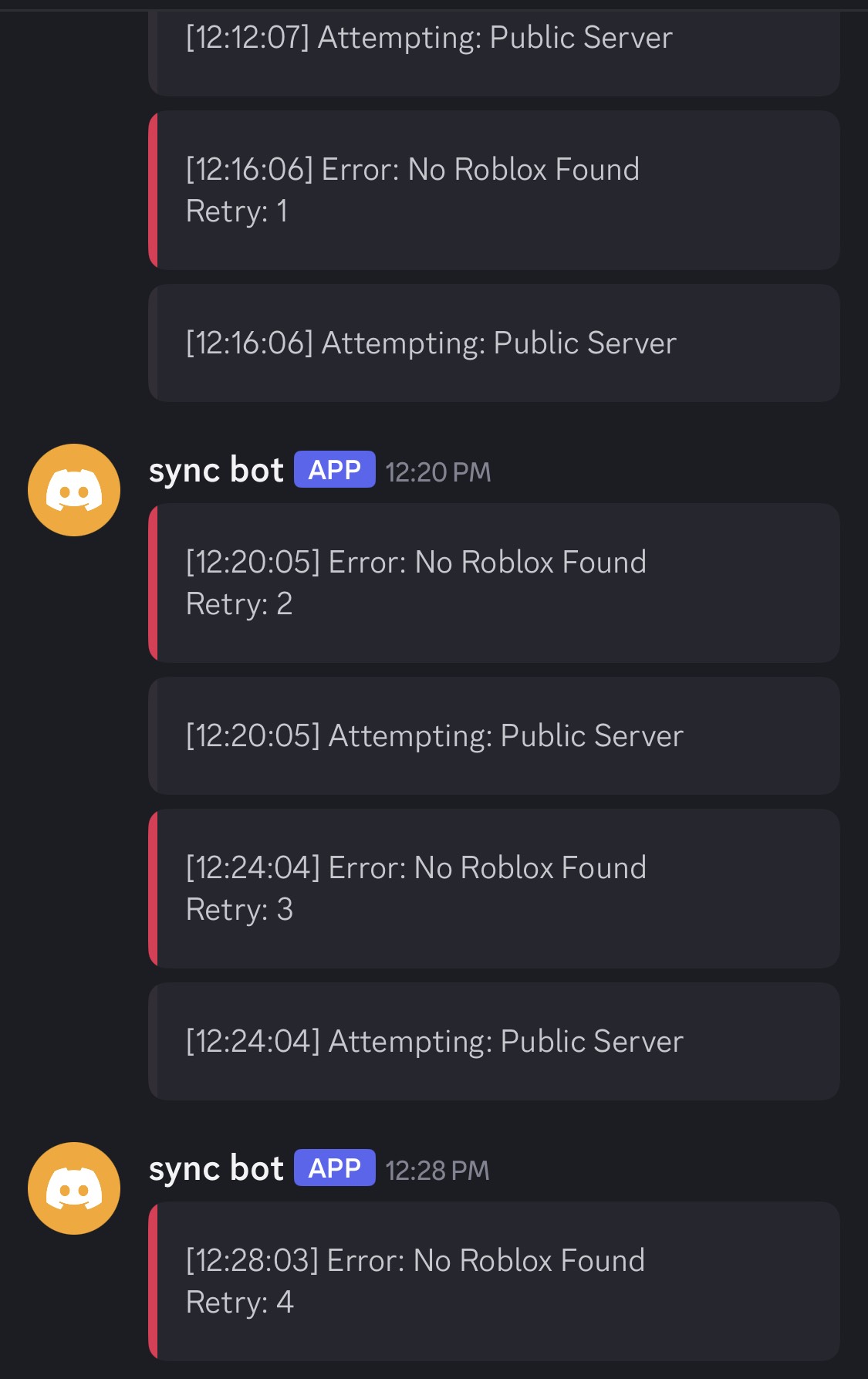Click the "Retry: 4" line

pos(239,1303)
